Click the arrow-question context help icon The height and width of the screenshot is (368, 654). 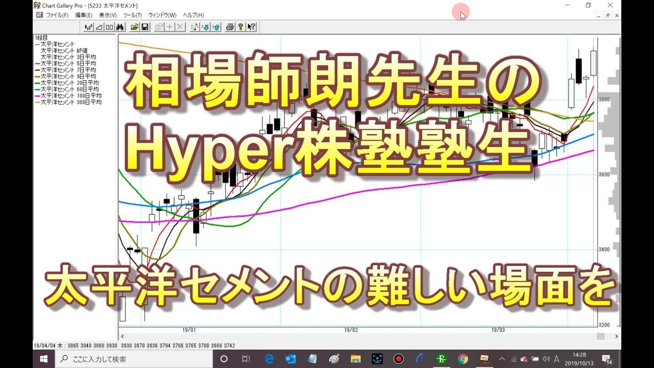[x=251, y=27]
